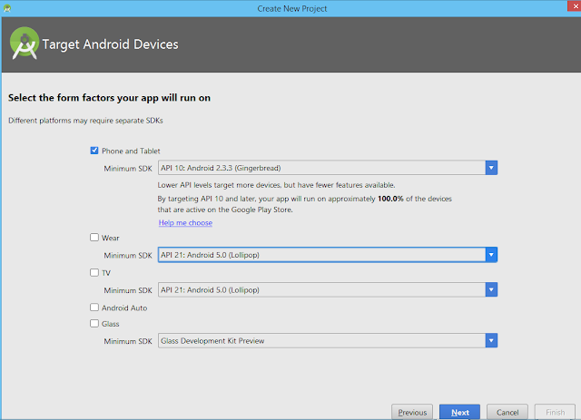Viewport: 581px width, 420px height.
Task: Open the Phone and Tablet Minimum SDK dropdown arrow
Action: click(x=491, y=168)
